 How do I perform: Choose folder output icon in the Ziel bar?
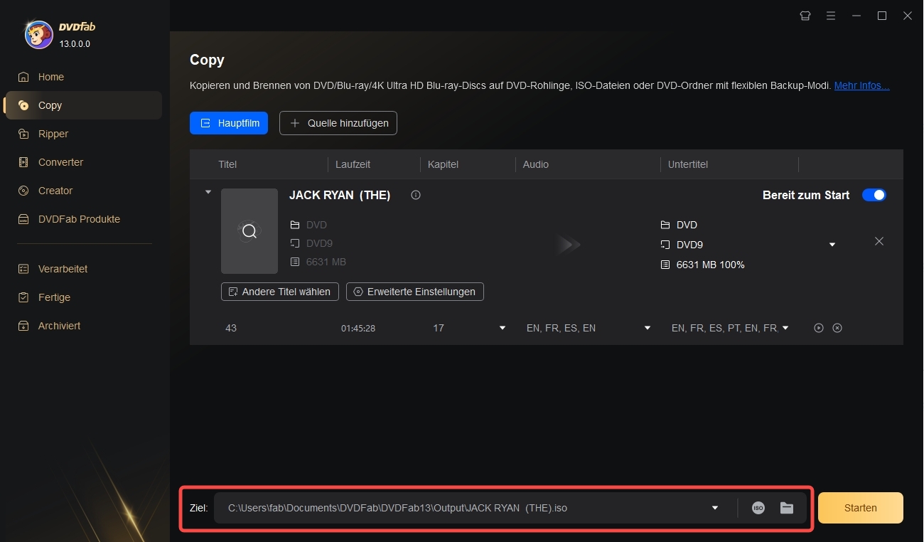[x=787, y=508]
